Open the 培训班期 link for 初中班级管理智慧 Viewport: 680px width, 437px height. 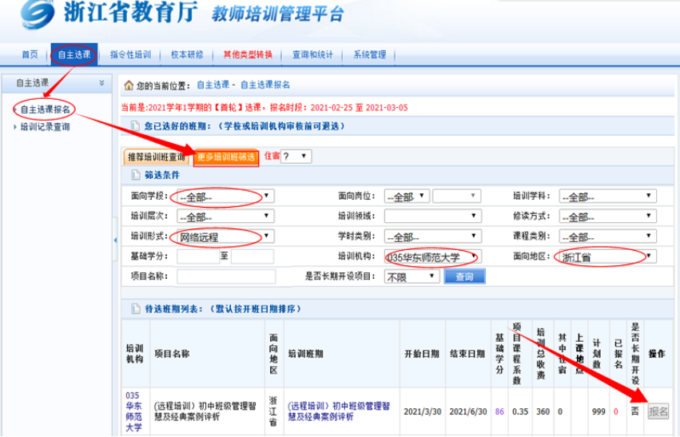coord(339,411)
